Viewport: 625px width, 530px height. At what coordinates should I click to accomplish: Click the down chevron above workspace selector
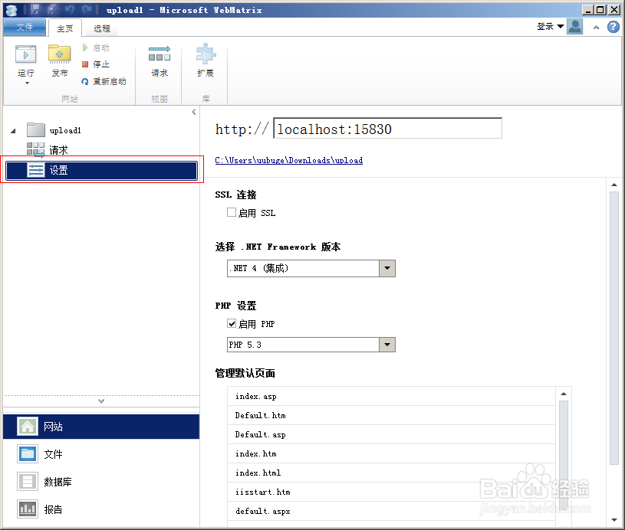(x=101, y=401)
